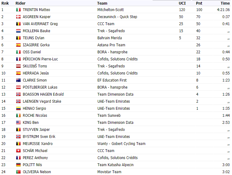Viewport: 232px width, 175px height.
Task: Open rider PÖSTLBERGER Lukas's profile
Action: (x=40, y=87)
